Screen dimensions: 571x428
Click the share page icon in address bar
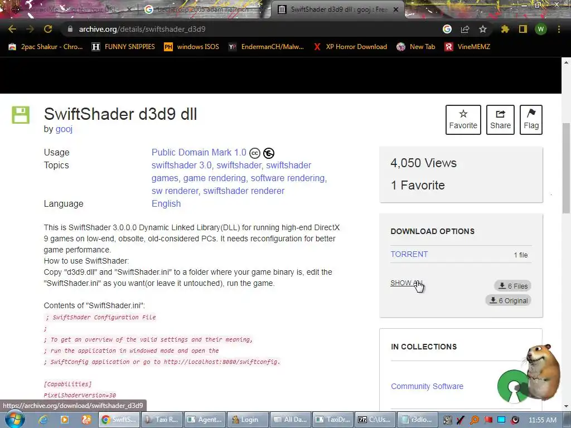(x=465, y=29)
